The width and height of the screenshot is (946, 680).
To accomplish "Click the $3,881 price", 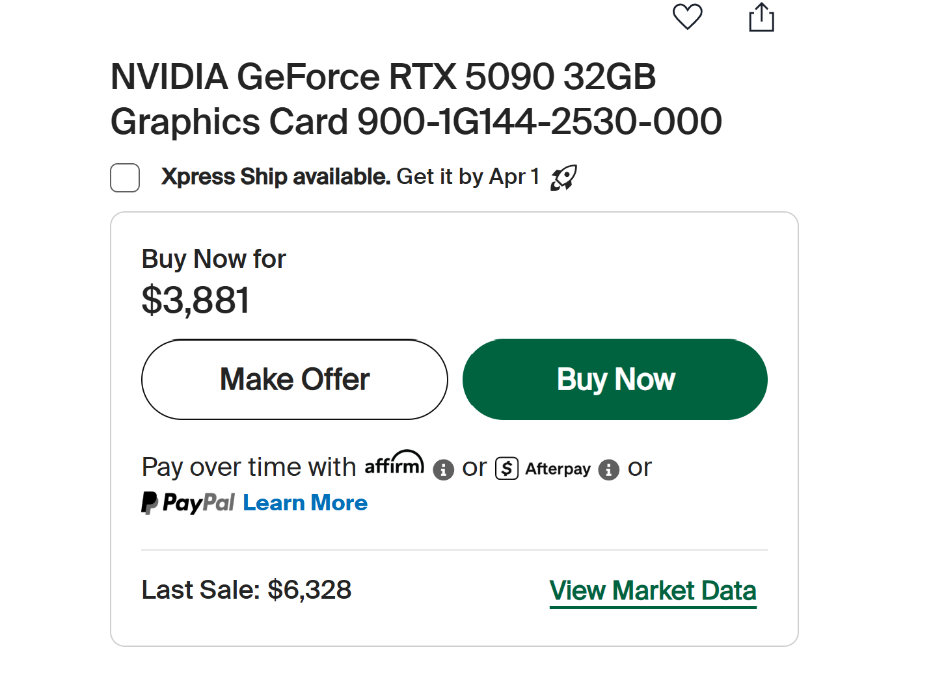I will coord(195,300).
